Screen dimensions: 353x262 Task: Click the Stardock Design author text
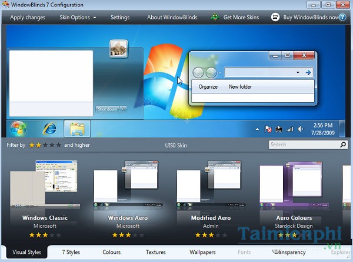[x=294, y=226]
